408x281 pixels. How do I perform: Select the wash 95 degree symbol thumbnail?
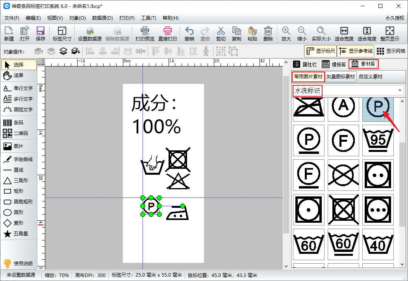point(378,140)
